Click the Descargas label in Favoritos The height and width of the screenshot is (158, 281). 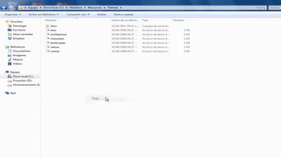(x=20, y=26)
